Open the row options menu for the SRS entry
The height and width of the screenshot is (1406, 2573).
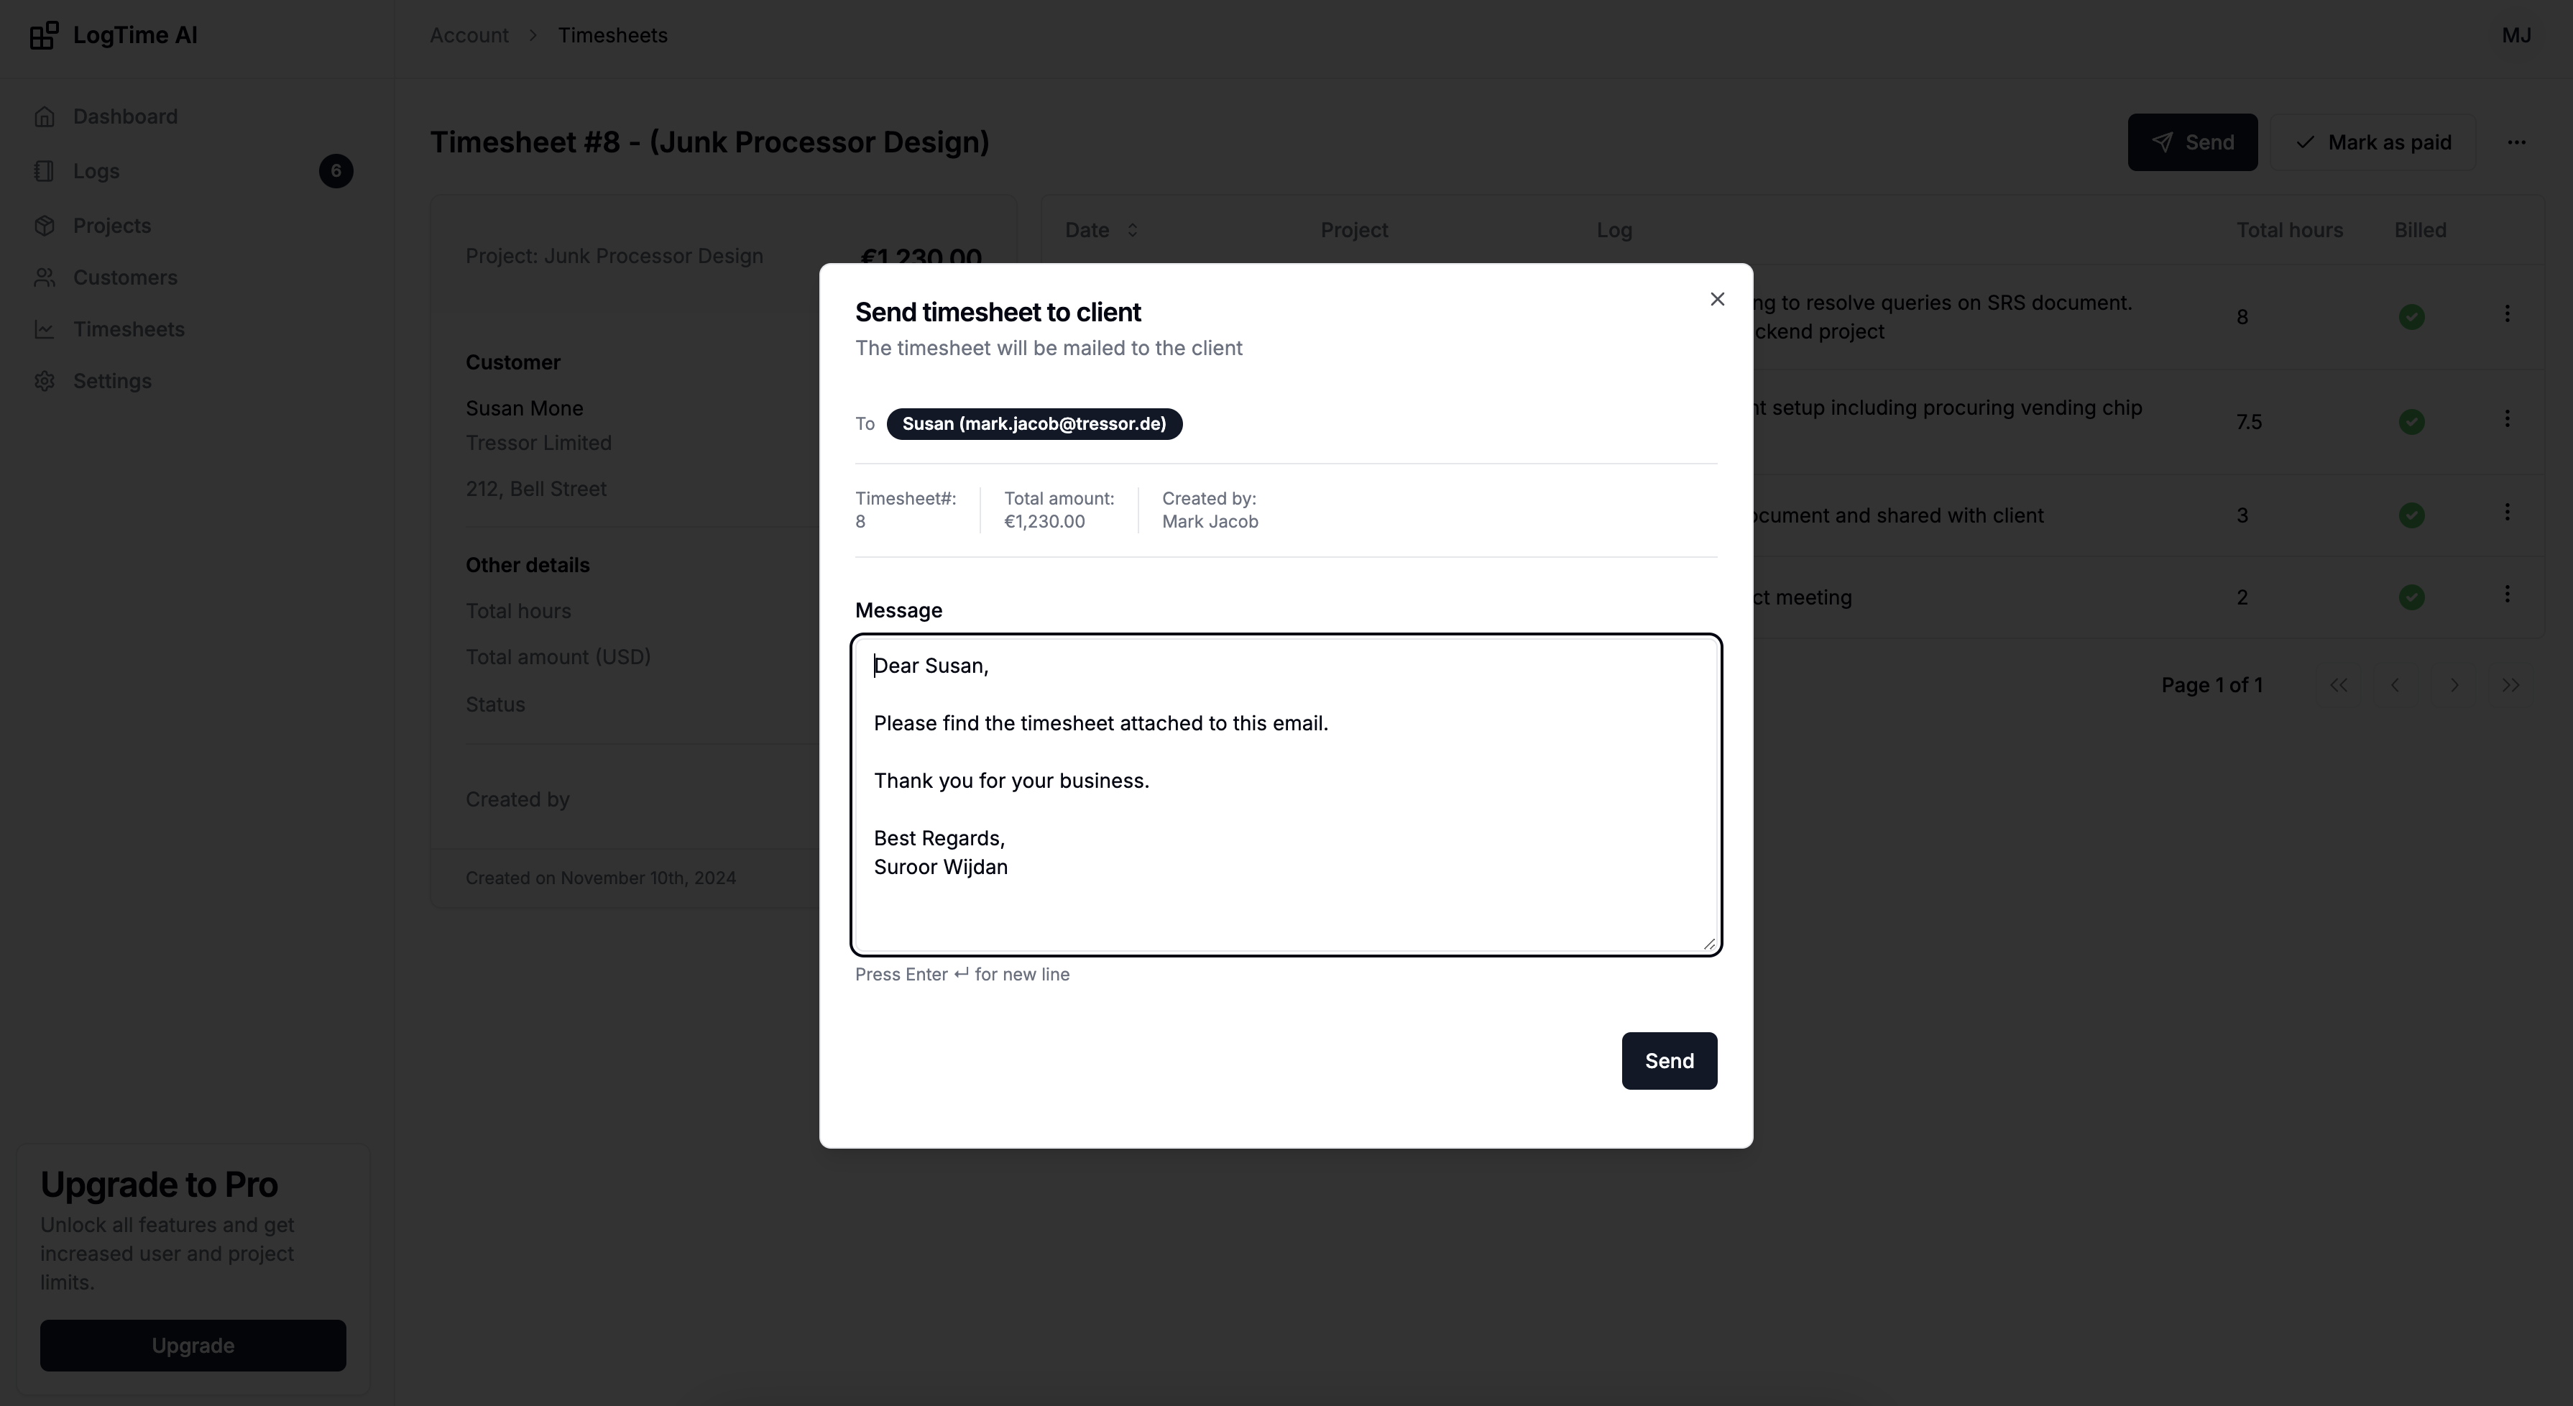point(2508,314)
